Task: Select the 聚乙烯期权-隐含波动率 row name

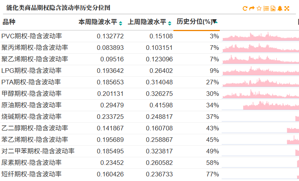Action: click(x=35, y=59)
